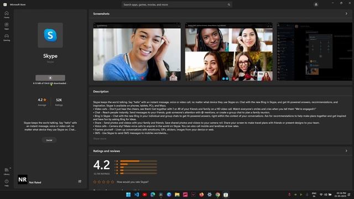
Task: Give Skype a one-star rating
Action: point(95,182)
